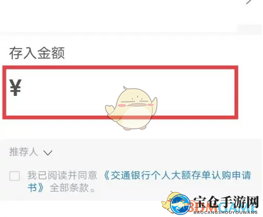Click the 存入金额 amount input box
The image size is (263, 217).
click(x=120, y=92)
